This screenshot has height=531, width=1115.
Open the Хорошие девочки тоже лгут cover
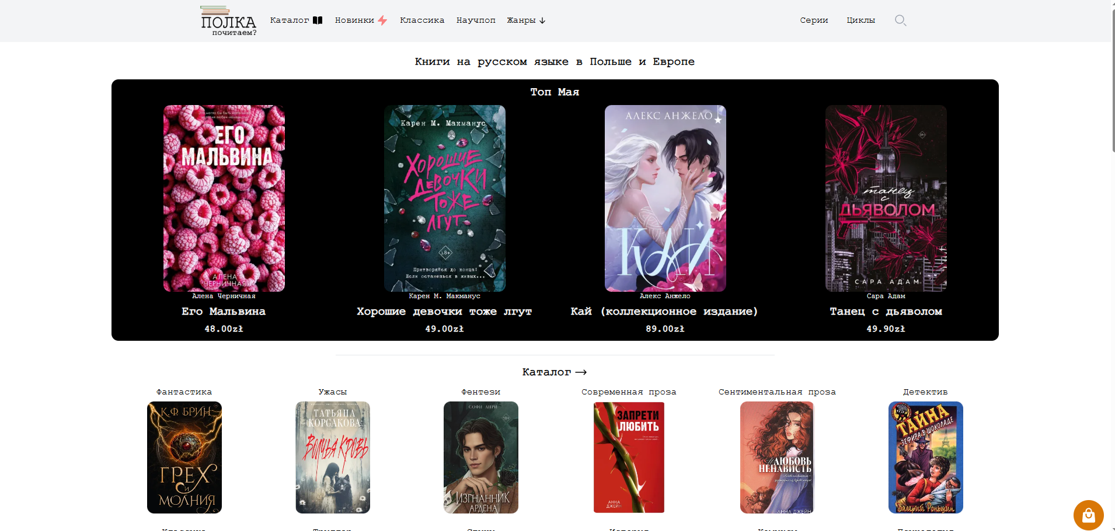[445, 198]
